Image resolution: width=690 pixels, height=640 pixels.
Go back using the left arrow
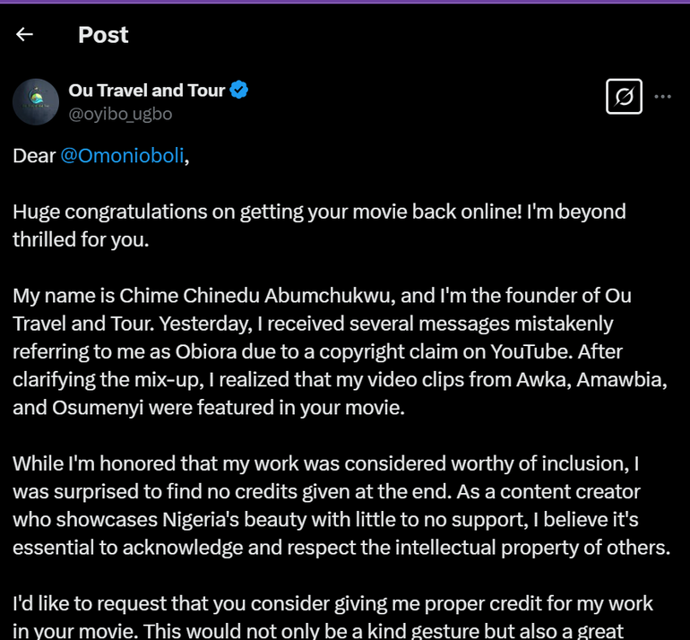click(x=24, y=35)
